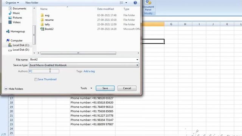This screenshot has height=136, width=242.
Task: Click cell with +91 76459 96313
Action: [92, 107]
